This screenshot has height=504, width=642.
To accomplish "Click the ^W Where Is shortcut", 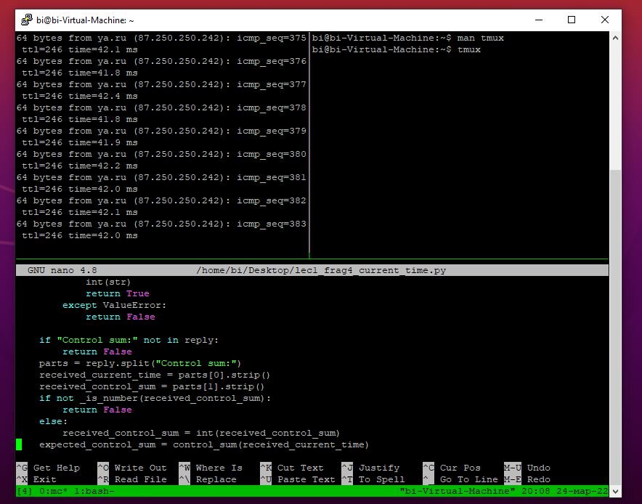I will [211, 468].
